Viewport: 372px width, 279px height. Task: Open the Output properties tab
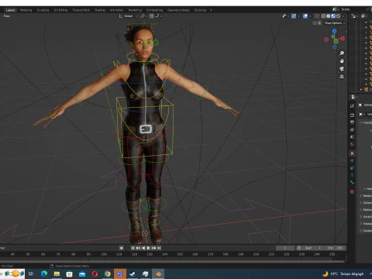click(x=352, y=122)
